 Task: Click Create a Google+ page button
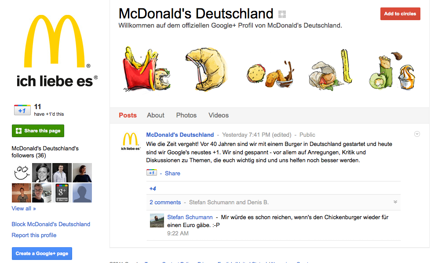[x=42, y=253]
